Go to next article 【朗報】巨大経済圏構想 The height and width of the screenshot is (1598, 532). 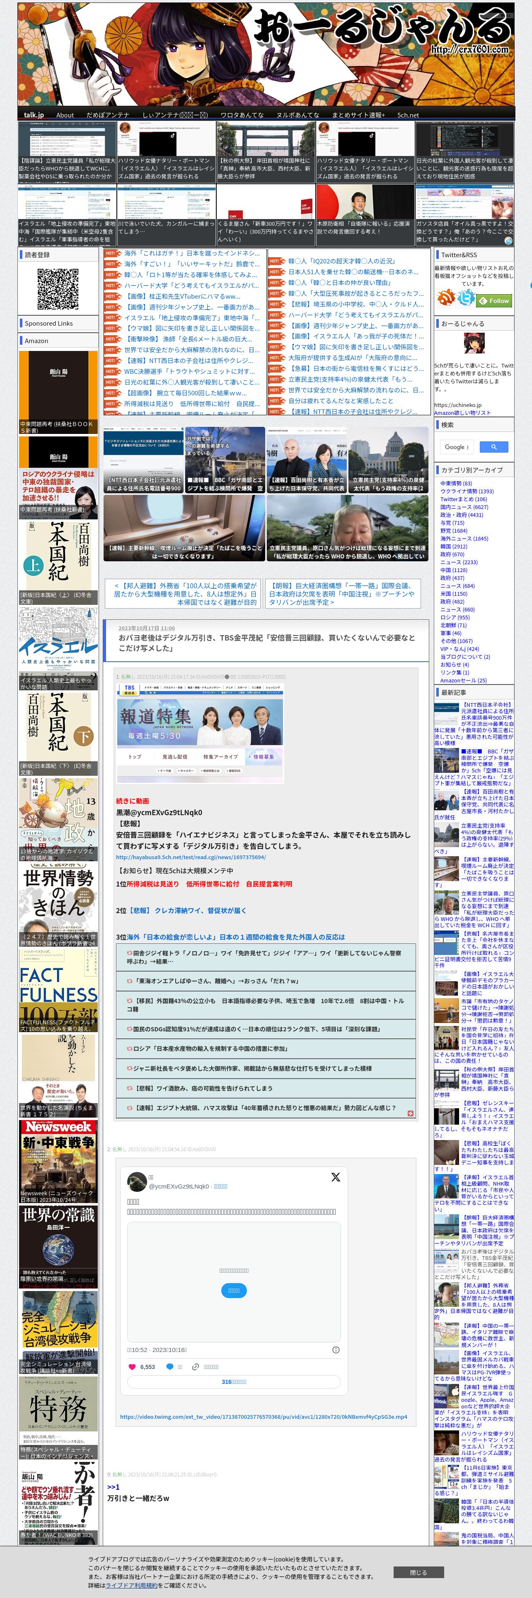[x=342, y=594]
